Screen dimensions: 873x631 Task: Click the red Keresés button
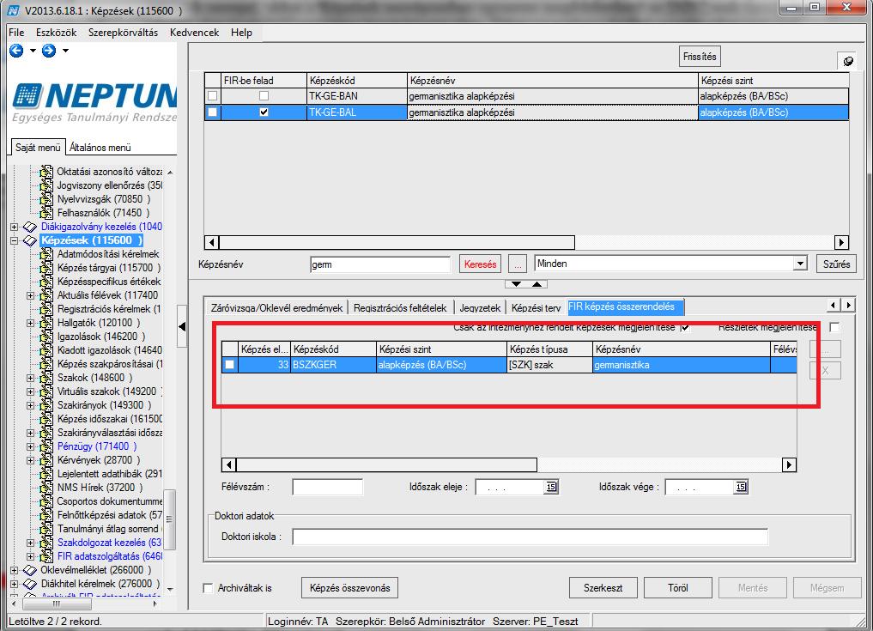point(480,264)
